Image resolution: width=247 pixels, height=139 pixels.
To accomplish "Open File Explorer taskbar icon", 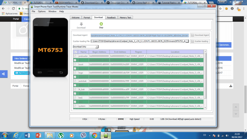I will 50,135.
